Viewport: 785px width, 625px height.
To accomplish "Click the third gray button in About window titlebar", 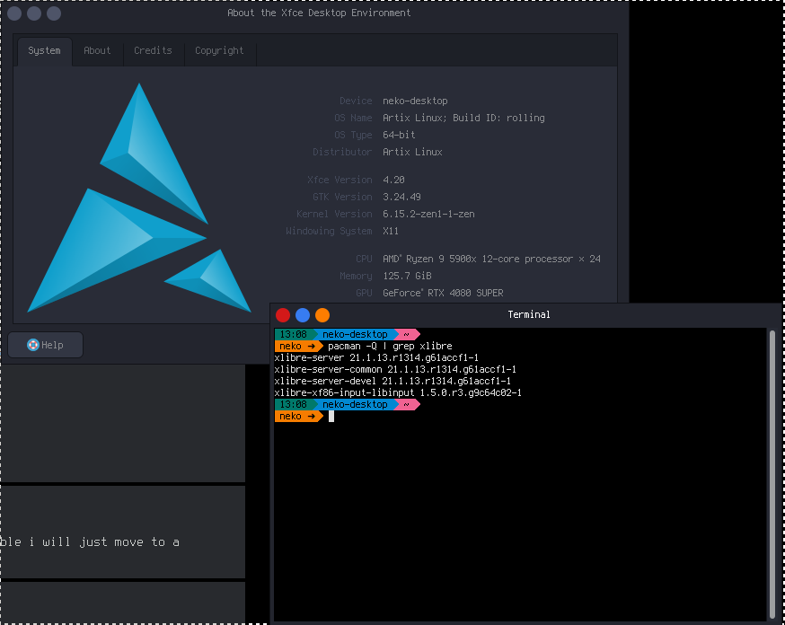I will pos(54,13).
